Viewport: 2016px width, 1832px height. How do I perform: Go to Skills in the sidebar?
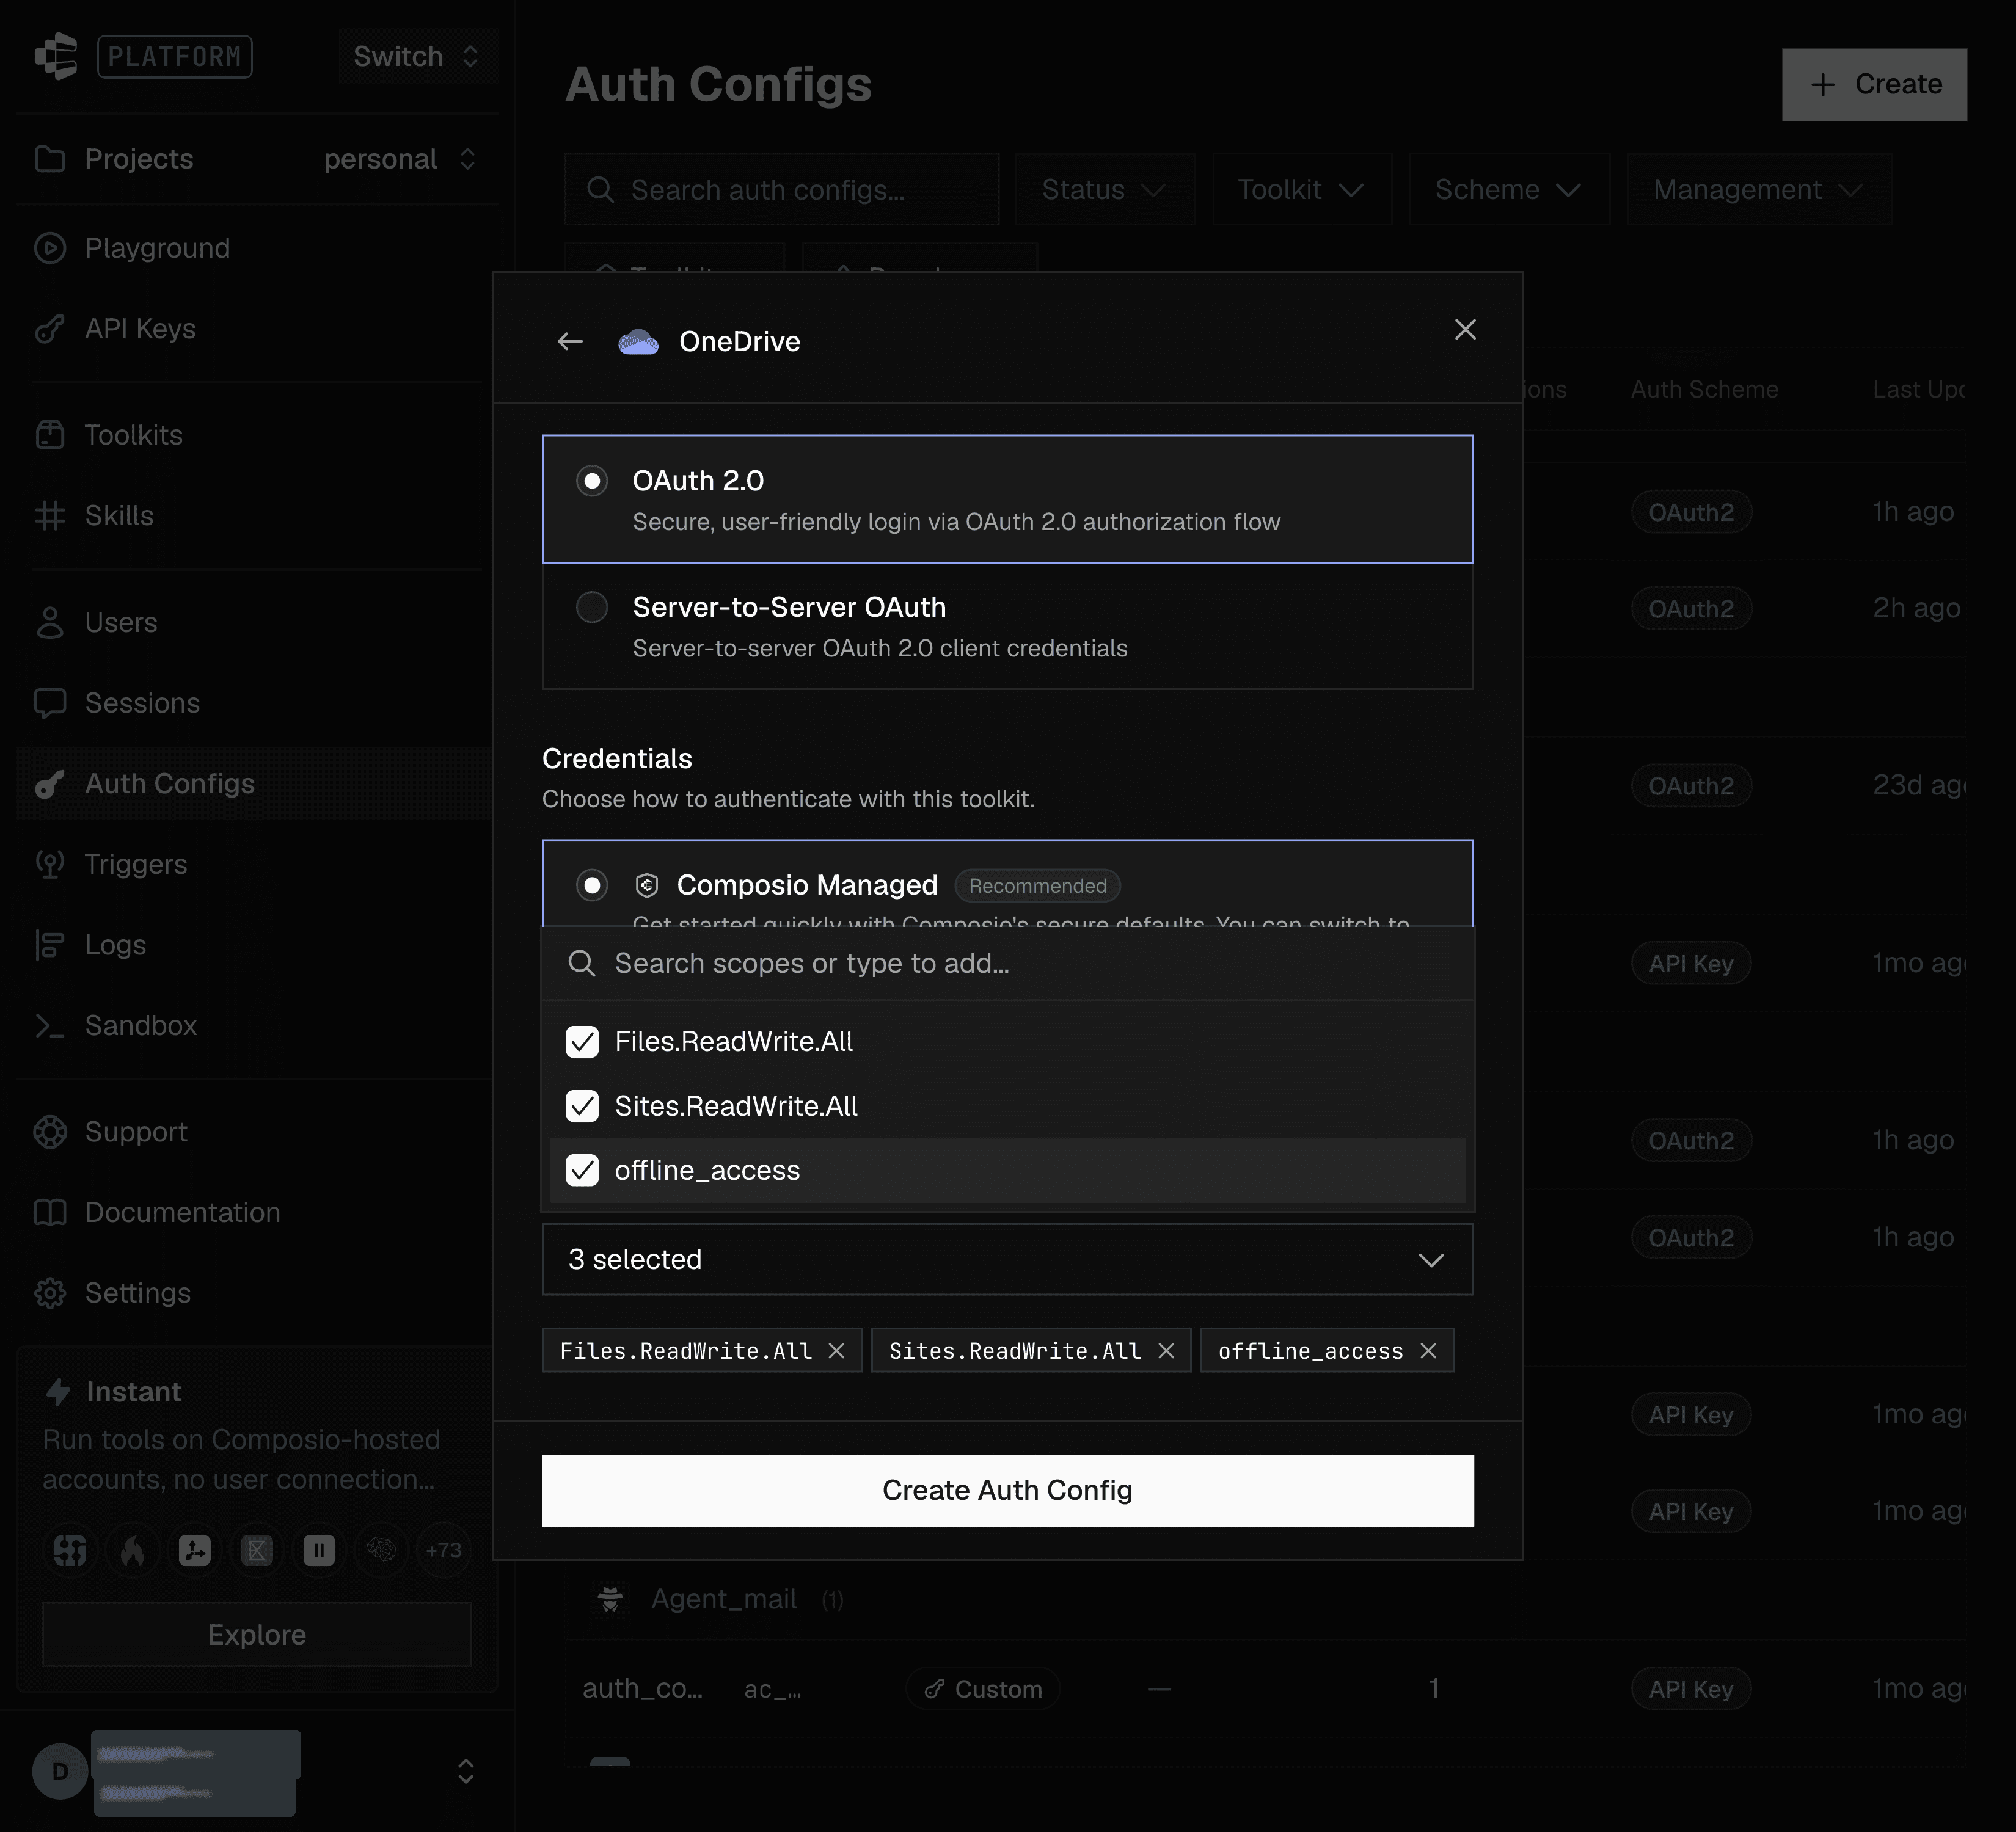(x=257, y=516)
